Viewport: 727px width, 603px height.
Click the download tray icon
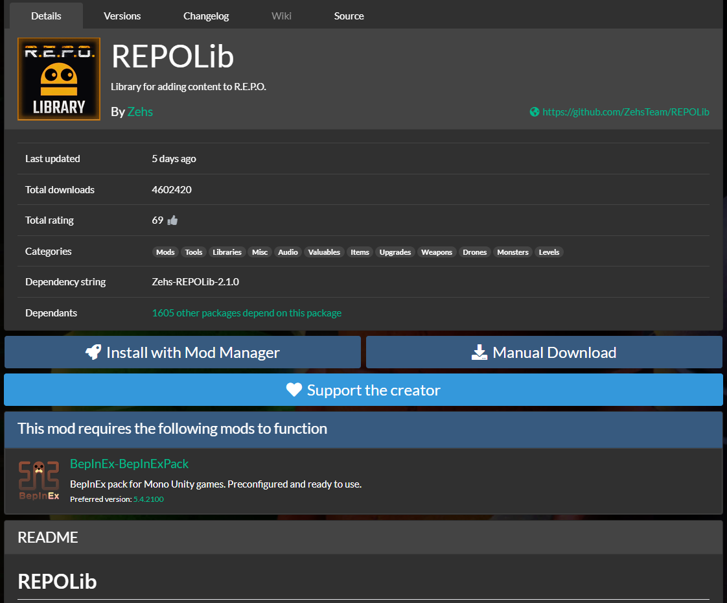click(479, 353)
